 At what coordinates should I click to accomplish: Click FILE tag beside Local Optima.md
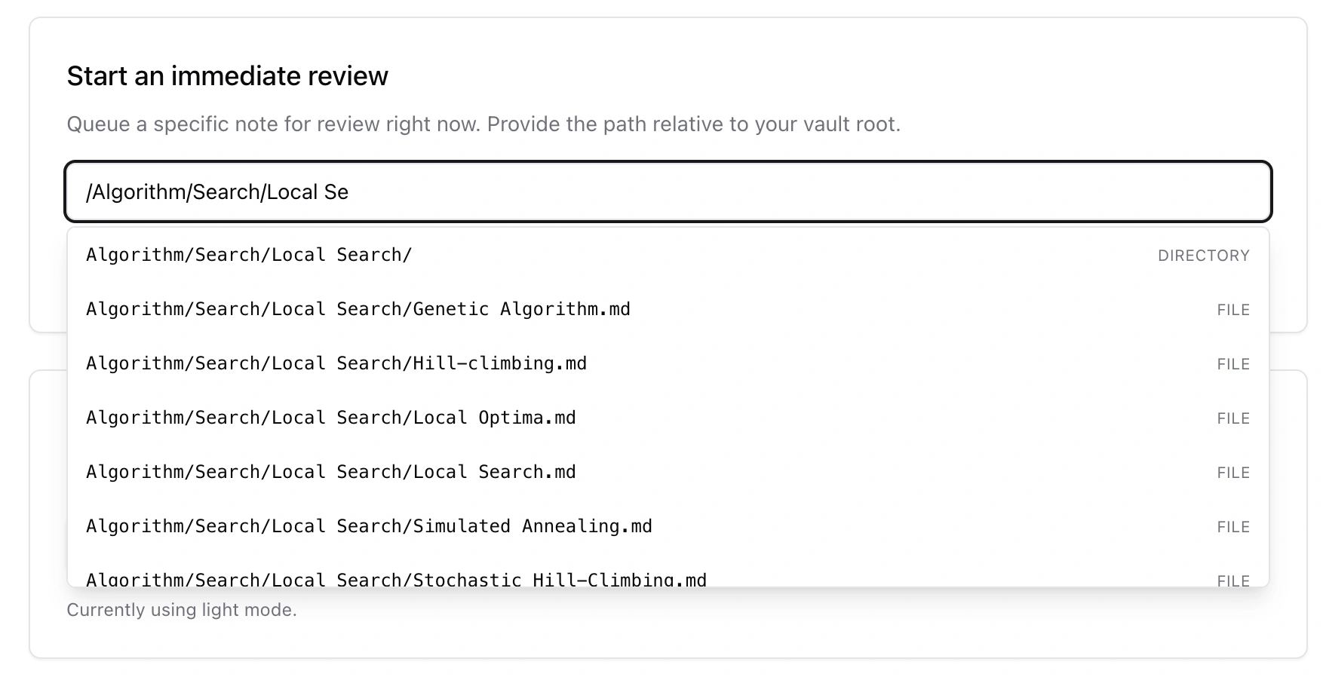[x=1233, y=418]
